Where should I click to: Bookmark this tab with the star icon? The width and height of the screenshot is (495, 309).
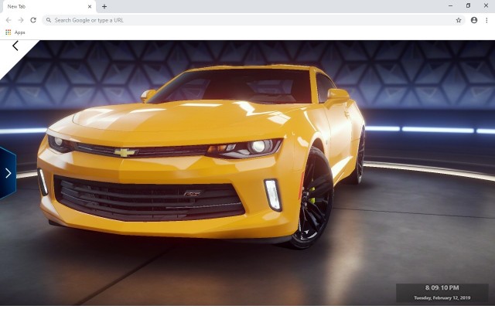[459, 20]
